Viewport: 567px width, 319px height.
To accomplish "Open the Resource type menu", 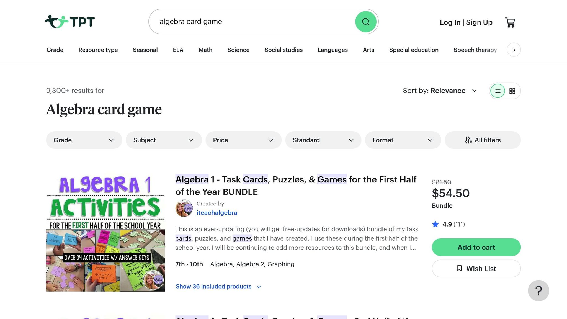I will pyautogui.click(x=98, y=50).
